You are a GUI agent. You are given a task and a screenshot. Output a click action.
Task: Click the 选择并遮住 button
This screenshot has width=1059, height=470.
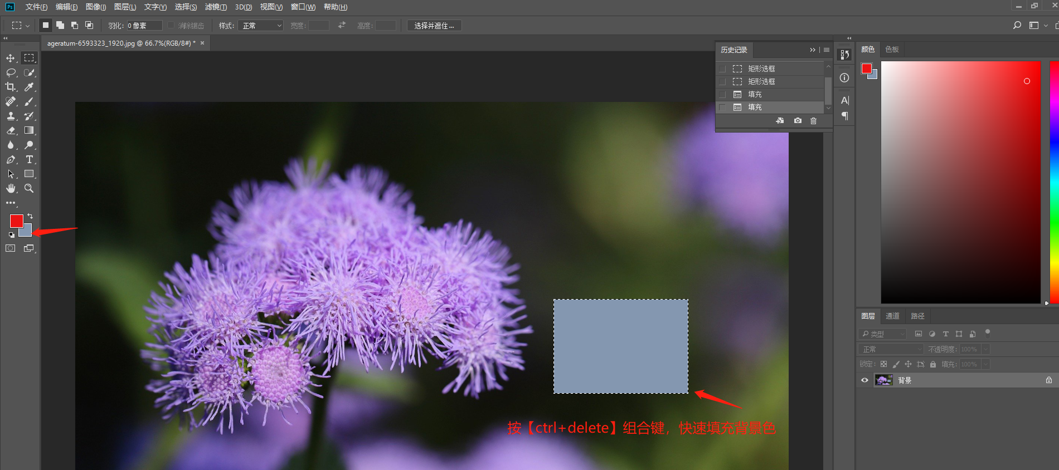click(x=434, y=26)
